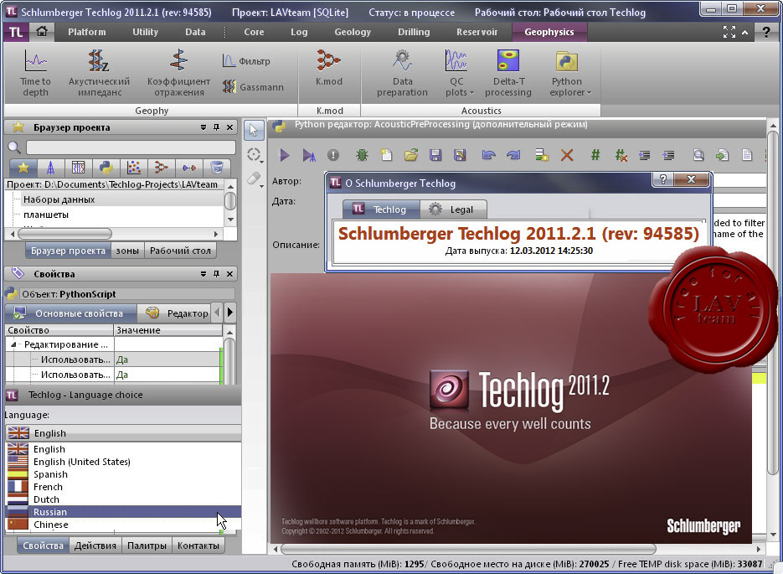Image resolution: width=783 pixels, height=574 pixels.
Task: Create a new script in the Python editor
Action: coord(387,155)
